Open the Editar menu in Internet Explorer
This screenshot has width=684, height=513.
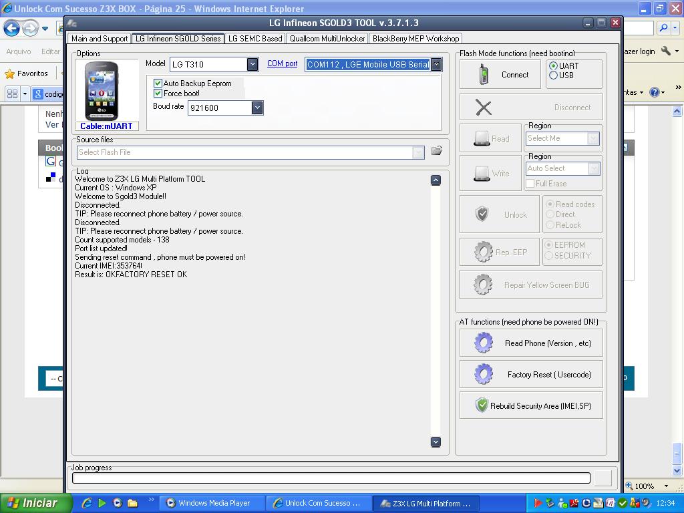coord(51,51)
